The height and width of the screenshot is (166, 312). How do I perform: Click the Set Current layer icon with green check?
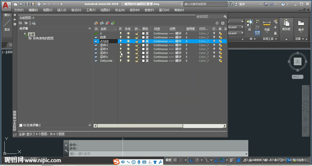point(113,23)
